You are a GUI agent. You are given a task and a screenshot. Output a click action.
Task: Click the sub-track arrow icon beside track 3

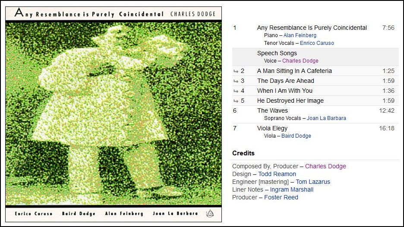point(236,81)
